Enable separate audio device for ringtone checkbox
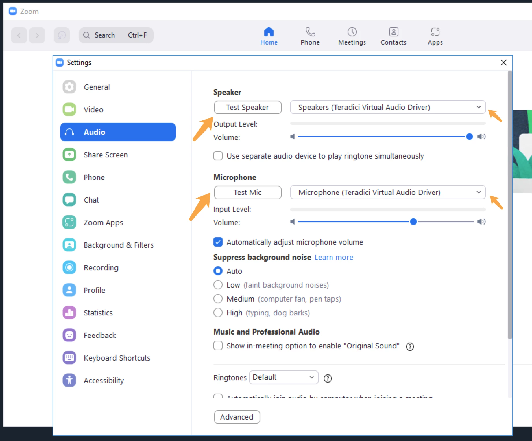Image resolution: width=532 pixels, height=441 pixels. pyautogui.click(x=218, y=156)
